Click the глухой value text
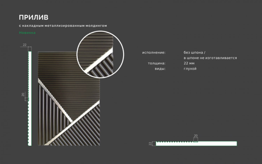The height and width of the screenshot is (164, 262). pos(190,69)
